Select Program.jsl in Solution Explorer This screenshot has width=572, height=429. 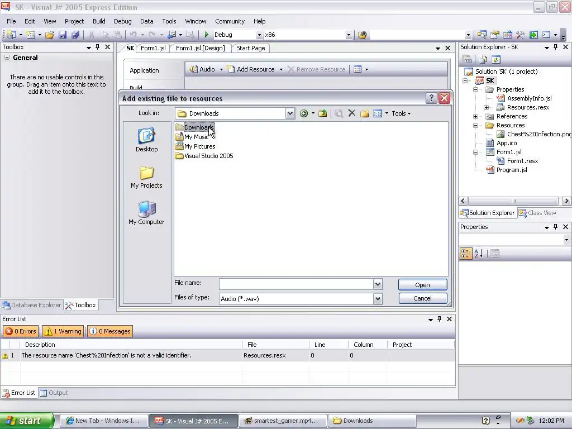tap(512, 170)
